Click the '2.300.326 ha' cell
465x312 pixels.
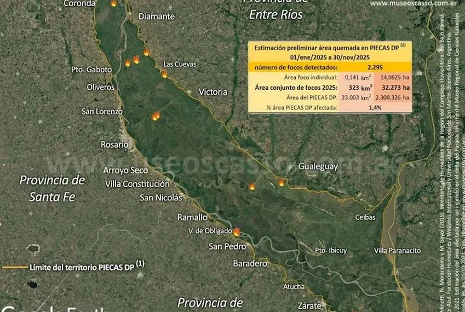coord(392,97)
